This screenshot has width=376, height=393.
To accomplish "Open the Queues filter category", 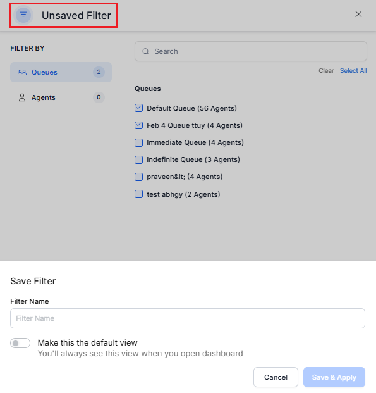I will 61,72.
